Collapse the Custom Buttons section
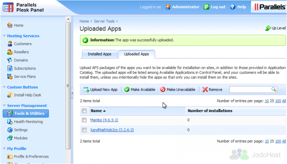The height and width of the screenshot is (164, 287). tap(4, 87)
